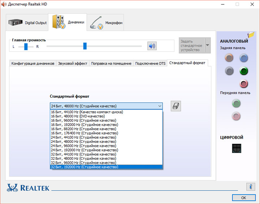The width and height of the screenshot is (260, 204).
Task: Open the Стандартный формат tab
Action: pyautogui.click(x=187, y=63)
